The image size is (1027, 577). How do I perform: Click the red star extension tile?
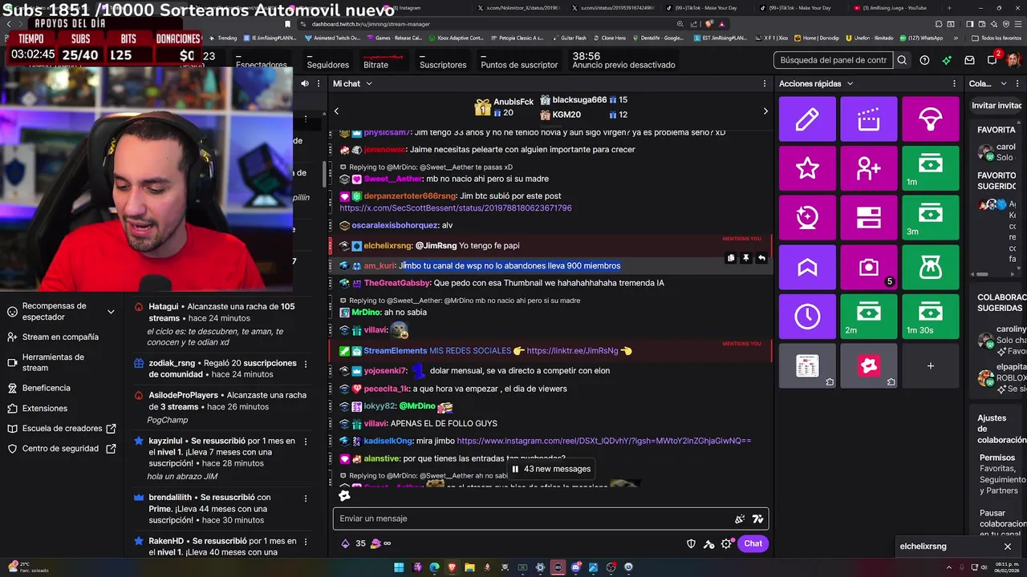pos(869,365)
